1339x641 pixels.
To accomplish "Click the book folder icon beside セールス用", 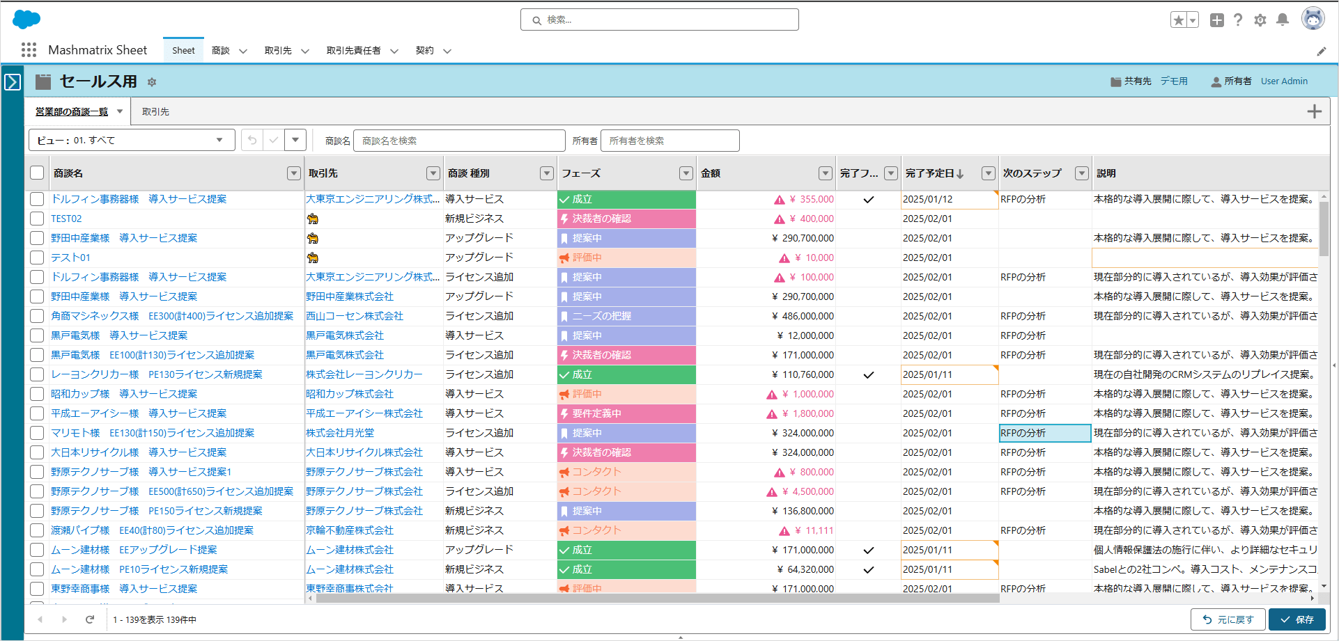I will coord(43,81).
